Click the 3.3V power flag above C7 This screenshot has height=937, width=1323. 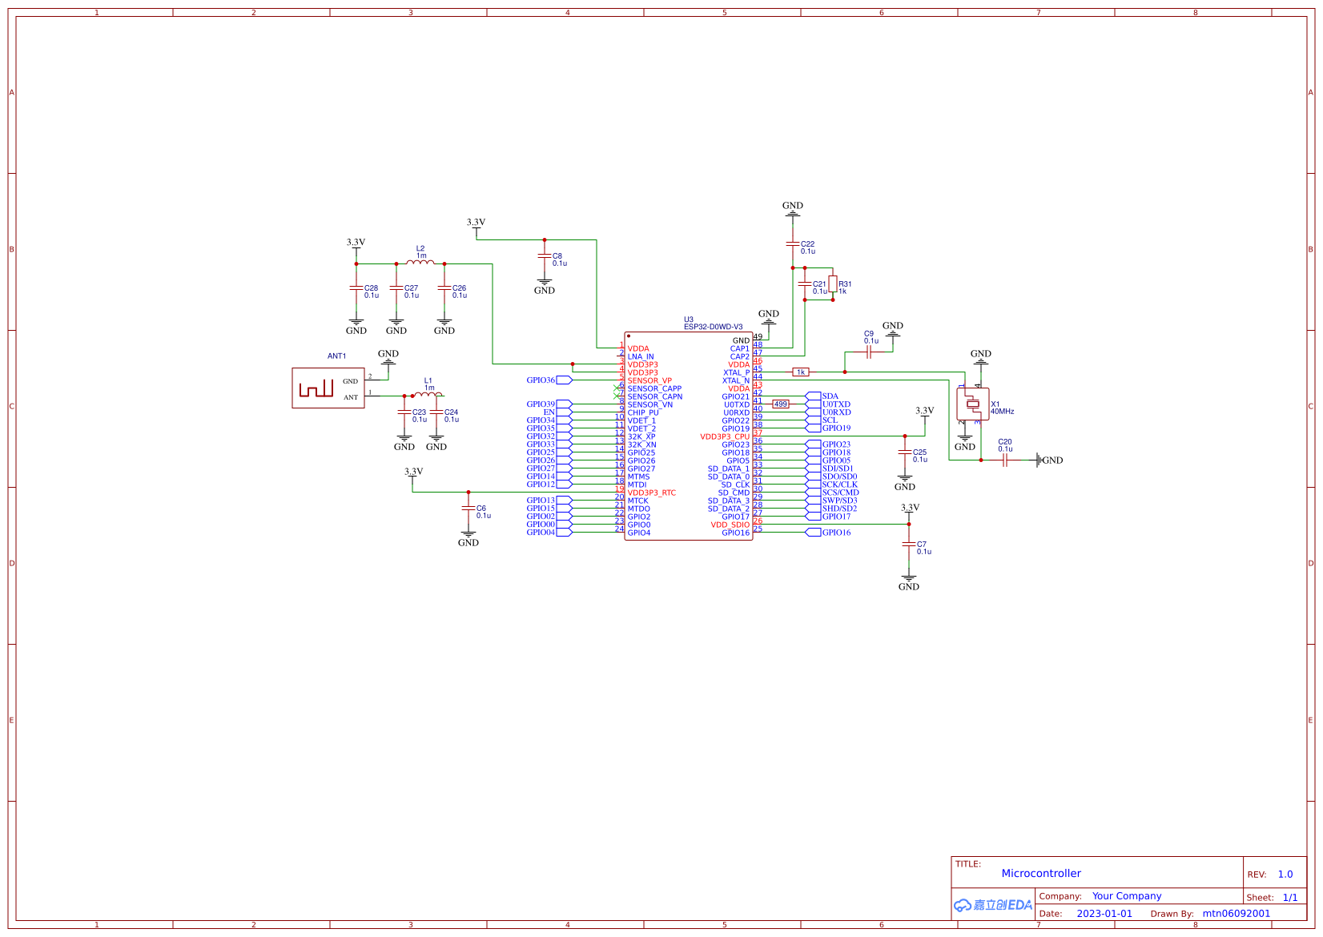click(x=909, y=507)
